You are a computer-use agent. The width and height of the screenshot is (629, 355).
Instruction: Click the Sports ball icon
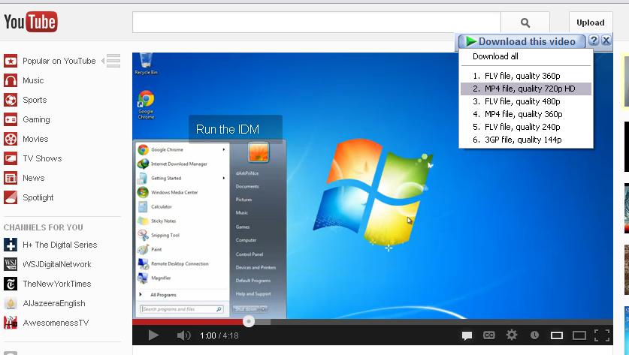pos(11,100)
